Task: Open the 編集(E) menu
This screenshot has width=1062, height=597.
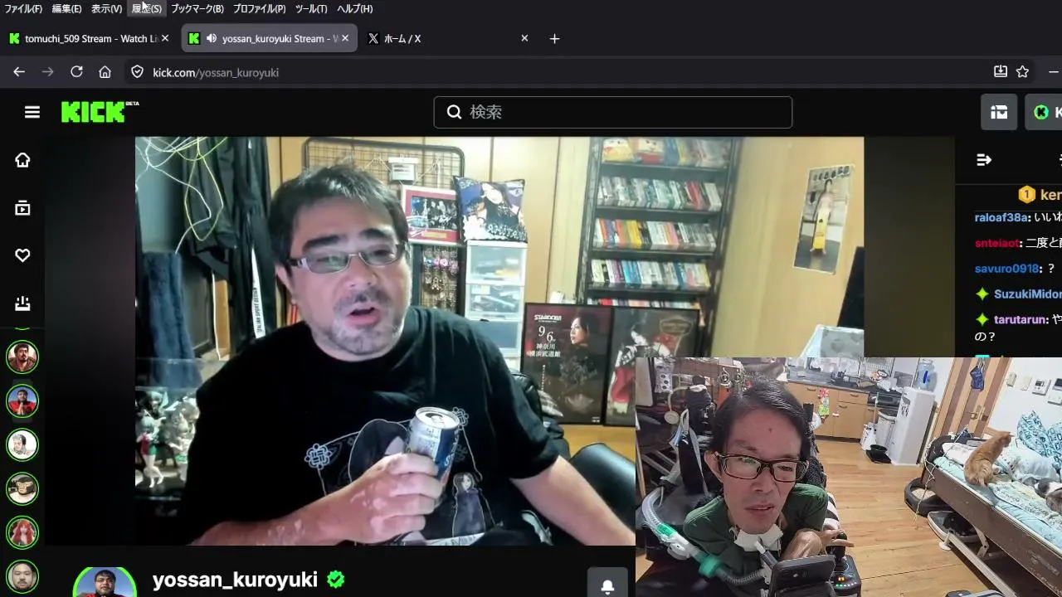Action: pyautogui.click(x=66, y=9)
